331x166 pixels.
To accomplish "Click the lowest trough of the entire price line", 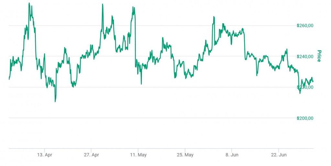I will [55, 102].
